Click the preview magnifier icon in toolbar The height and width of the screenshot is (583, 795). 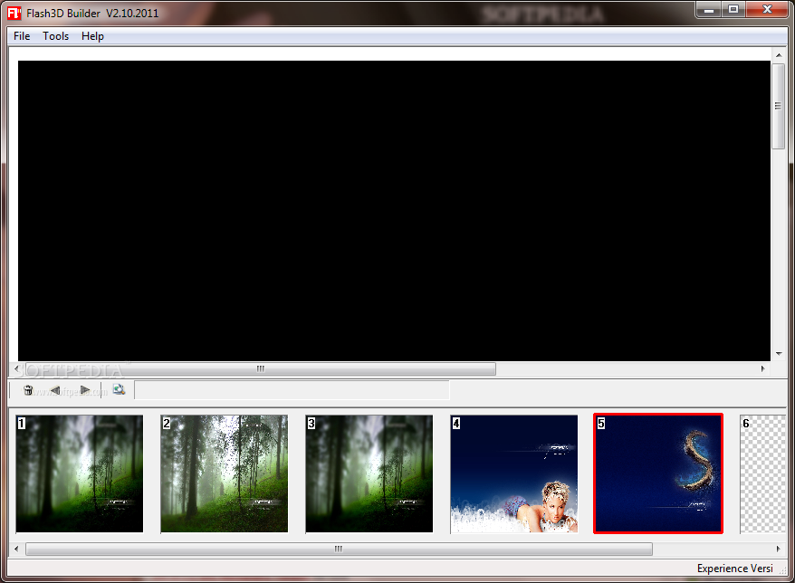pyautogui.click(x=119, y=389)
